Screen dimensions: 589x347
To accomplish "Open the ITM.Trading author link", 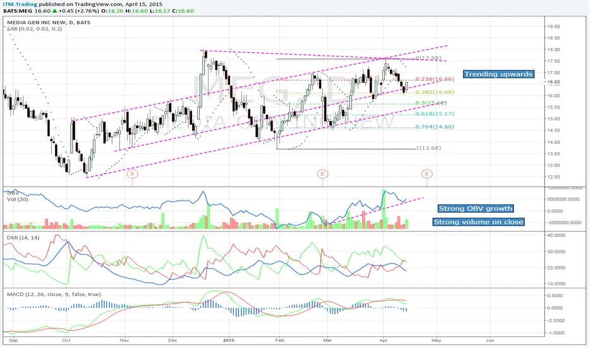I will [x=20, y=4].
